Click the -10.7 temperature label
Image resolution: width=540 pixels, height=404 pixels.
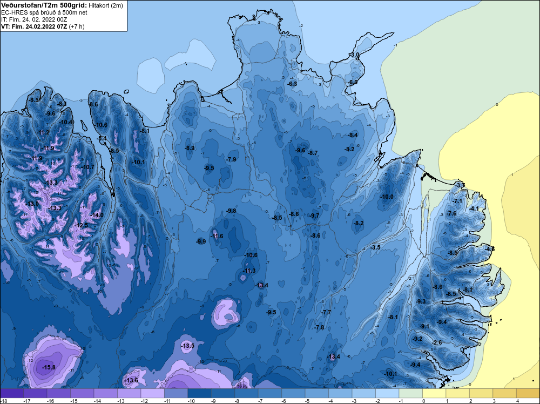click(x=87, y=167)
